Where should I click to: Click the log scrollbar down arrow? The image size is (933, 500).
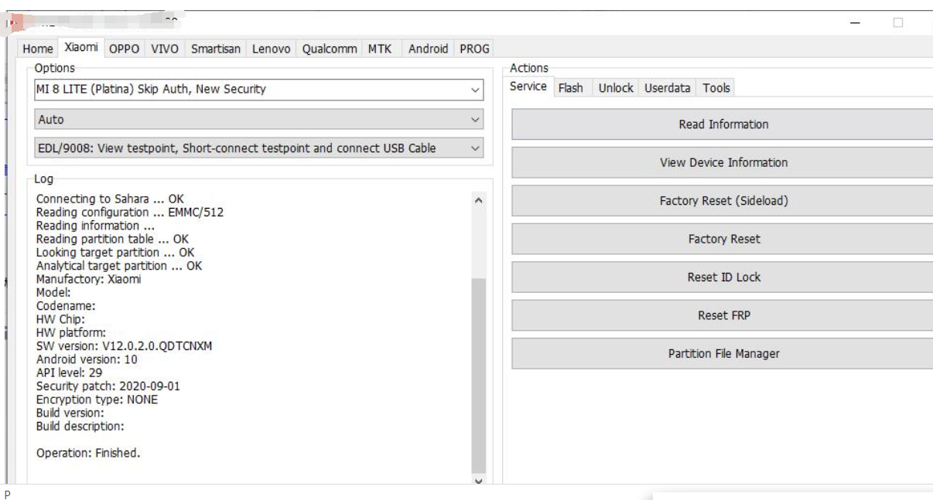pyautogui.click(x=478, y=480)
